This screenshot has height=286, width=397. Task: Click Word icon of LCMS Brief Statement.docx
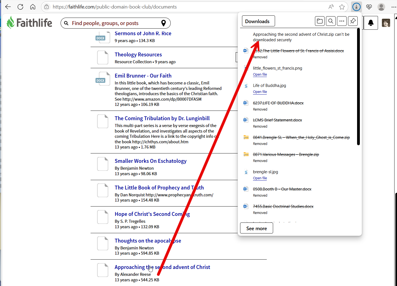click(246, 120)
